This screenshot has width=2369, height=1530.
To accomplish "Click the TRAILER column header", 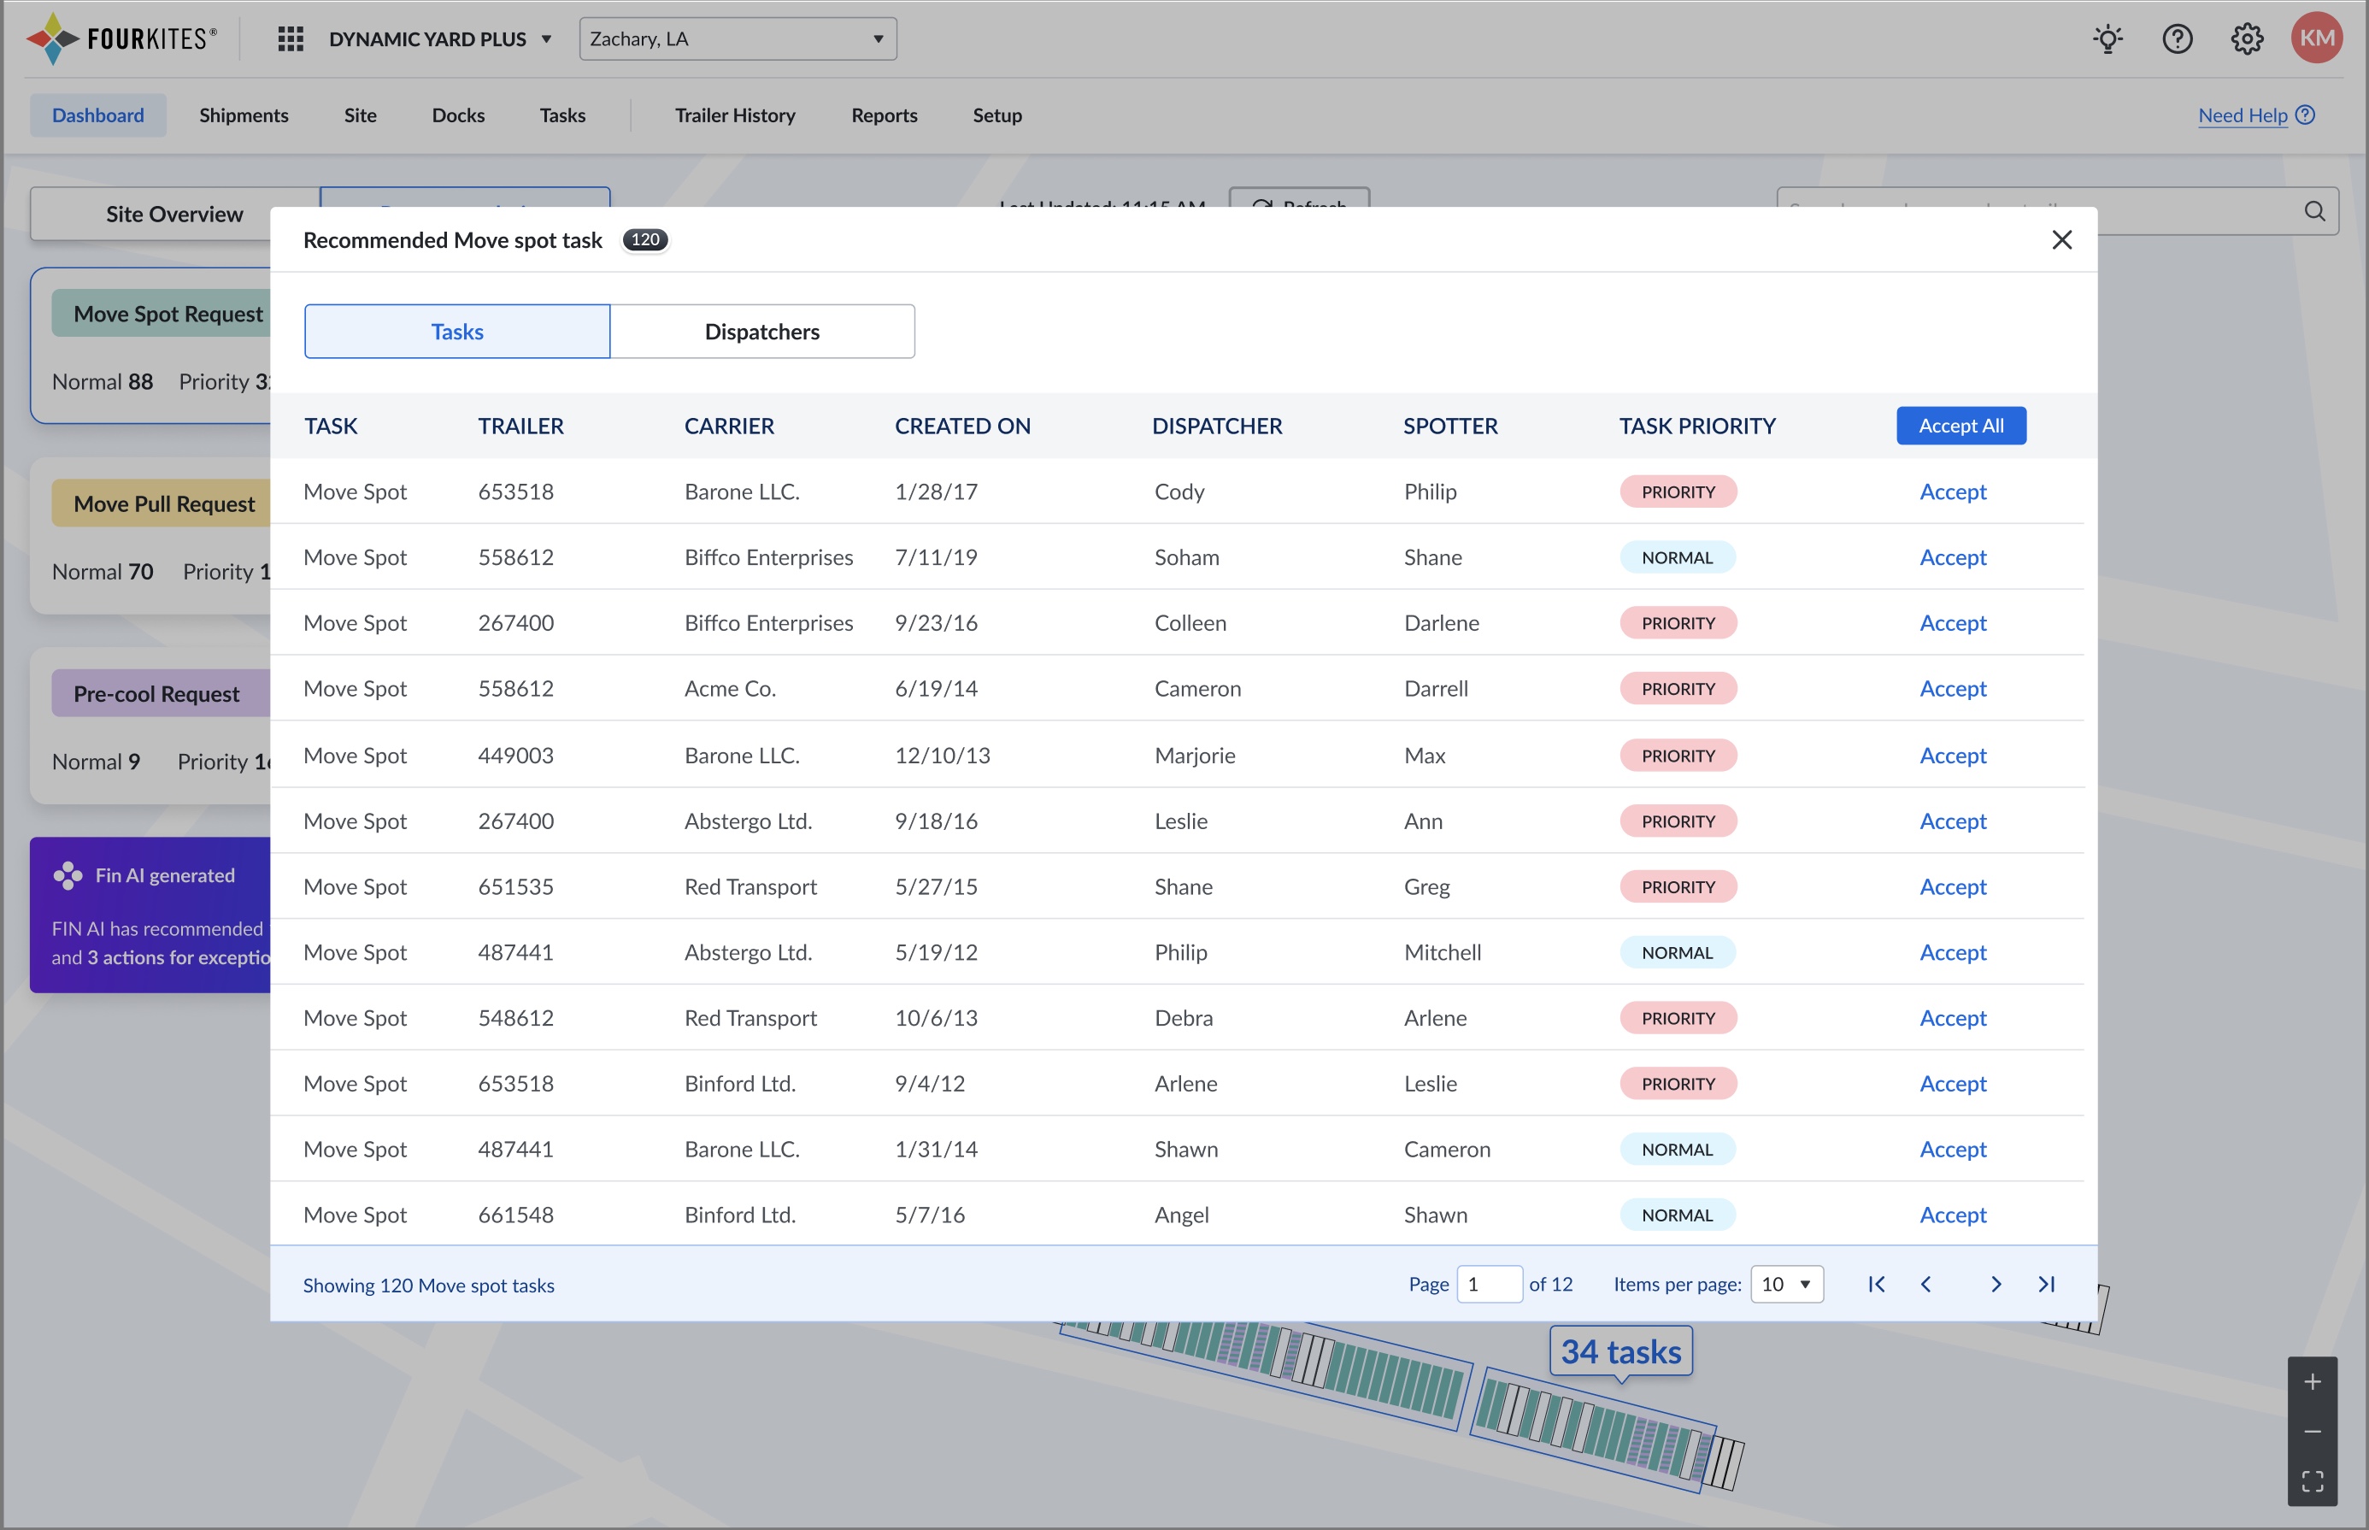I will (x=520, y=425).
